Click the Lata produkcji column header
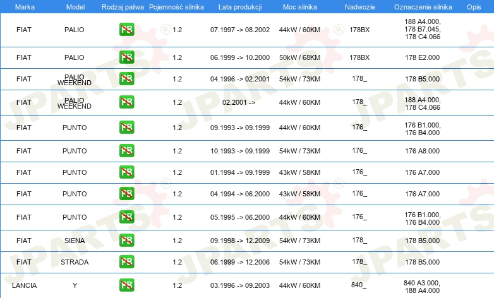This screenshot has height=298, width=494. pyautogui.click(x=240, y=7)
